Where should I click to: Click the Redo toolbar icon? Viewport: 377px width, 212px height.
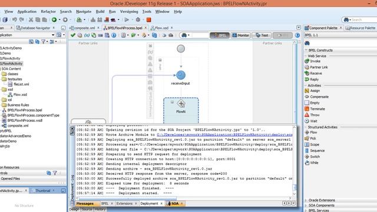tap(22, 19)
